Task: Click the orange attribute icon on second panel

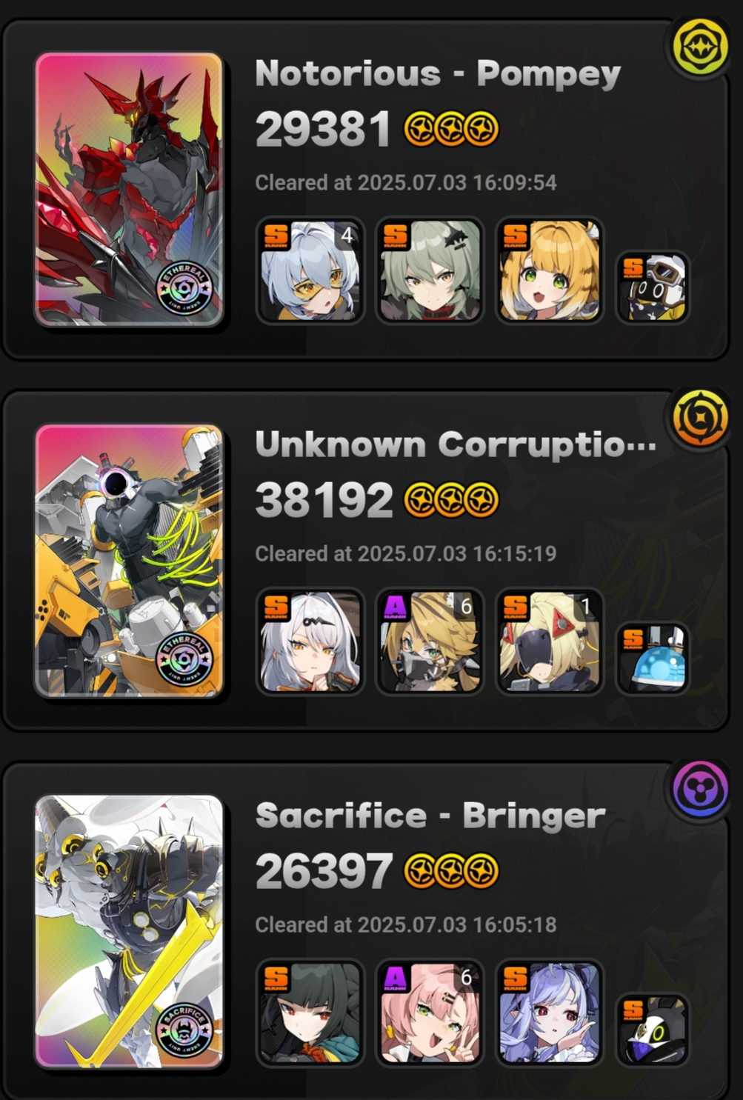Action: [x=700, y=419]
